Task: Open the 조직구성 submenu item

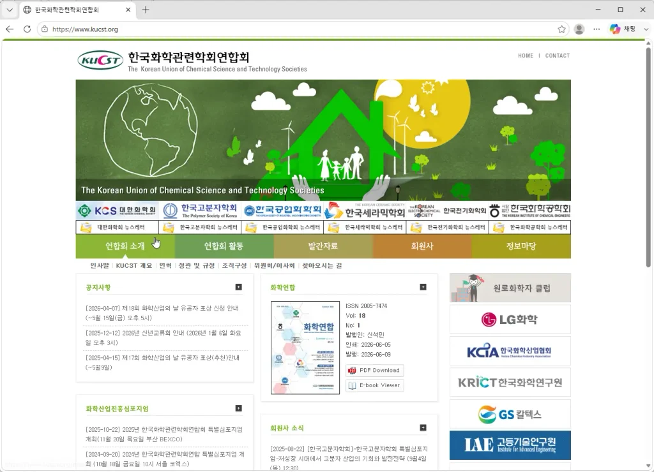Action: 234,265
